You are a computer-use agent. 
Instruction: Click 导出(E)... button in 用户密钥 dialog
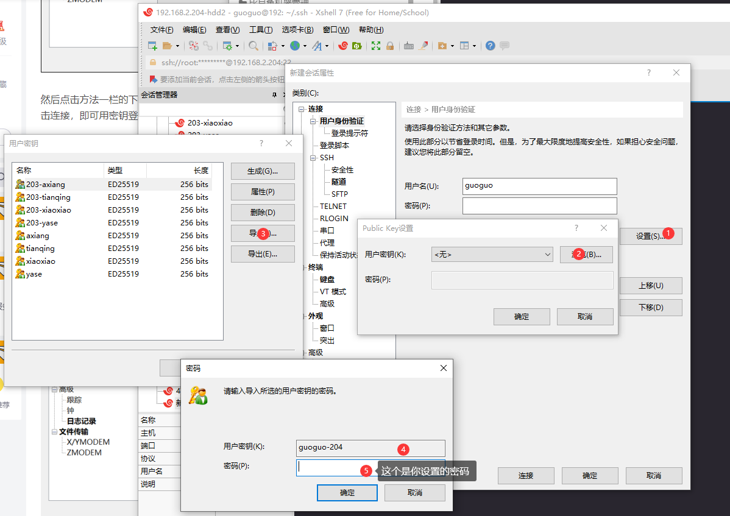[263, 254]
